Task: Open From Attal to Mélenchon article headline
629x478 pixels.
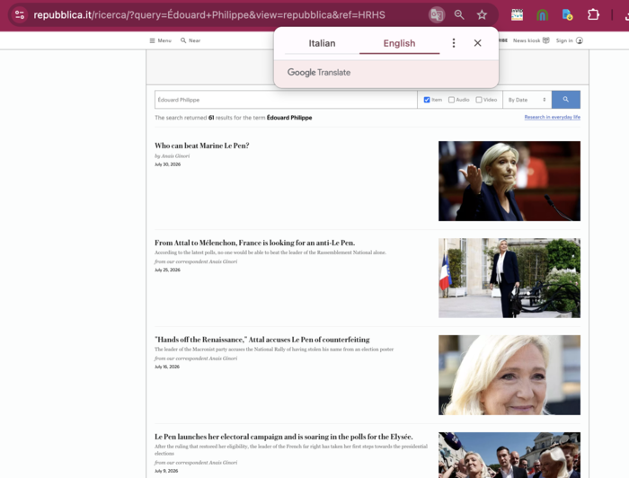Action: (x=254, y=243)
